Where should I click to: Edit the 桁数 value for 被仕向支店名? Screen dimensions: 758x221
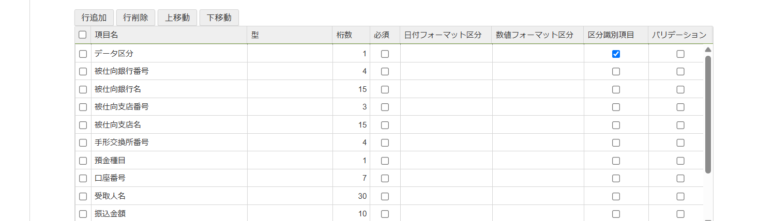[351, 125]
